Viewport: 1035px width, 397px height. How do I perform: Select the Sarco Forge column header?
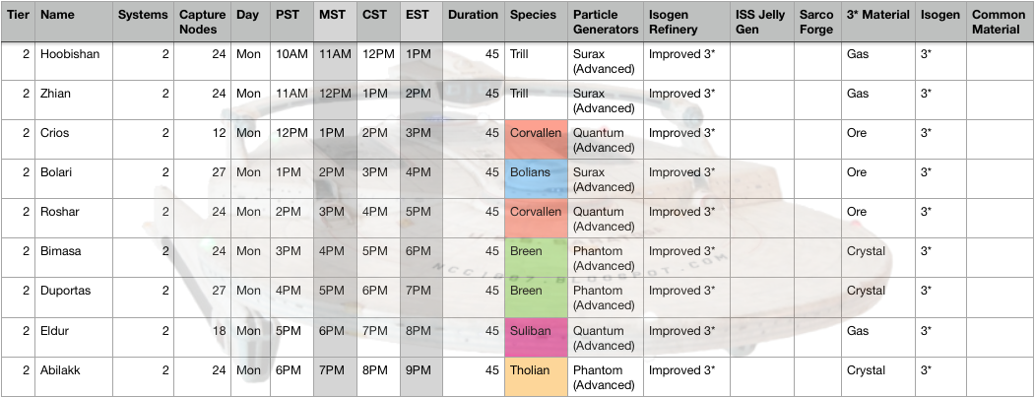[816, 22]
